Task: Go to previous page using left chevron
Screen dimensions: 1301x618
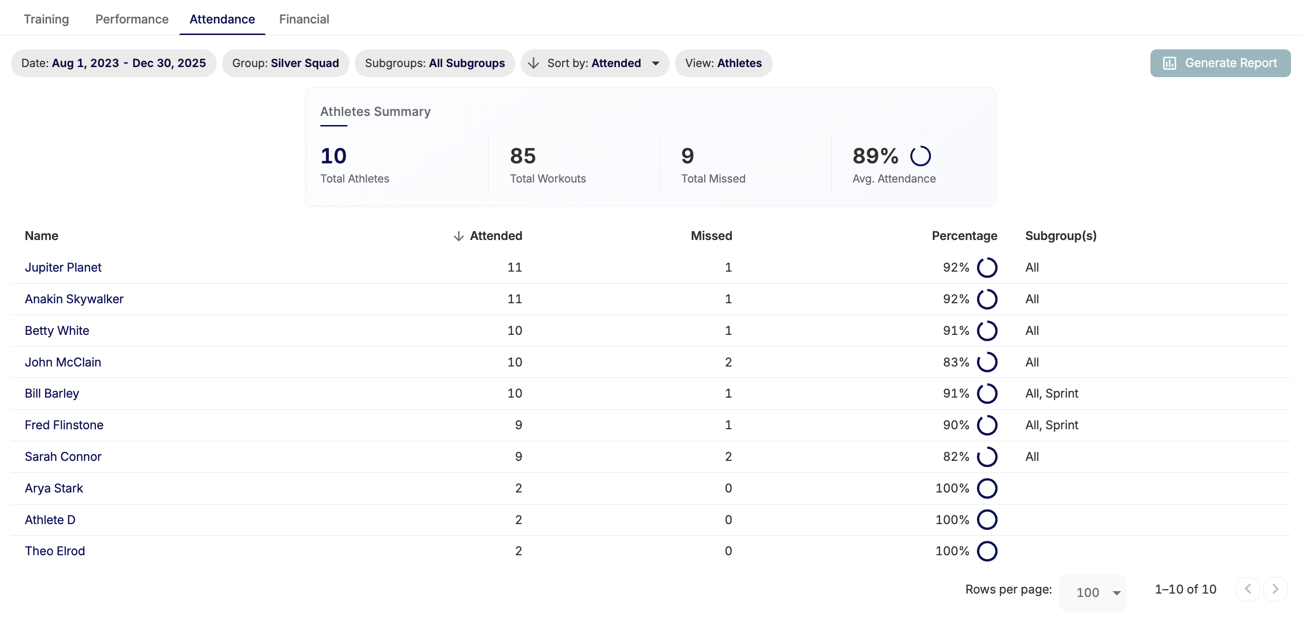Action: tap(1247, 589)
